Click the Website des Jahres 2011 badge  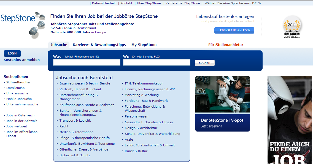(x=292, y=27)
